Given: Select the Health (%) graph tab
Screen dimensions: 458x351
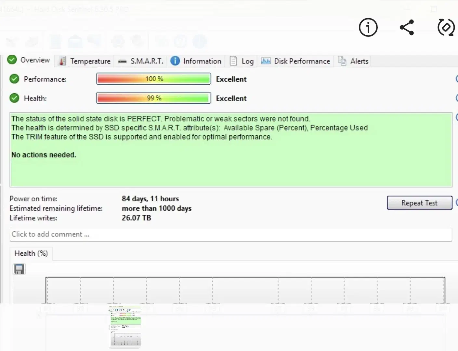Looking at the screenshot, I should coord(31,253).
